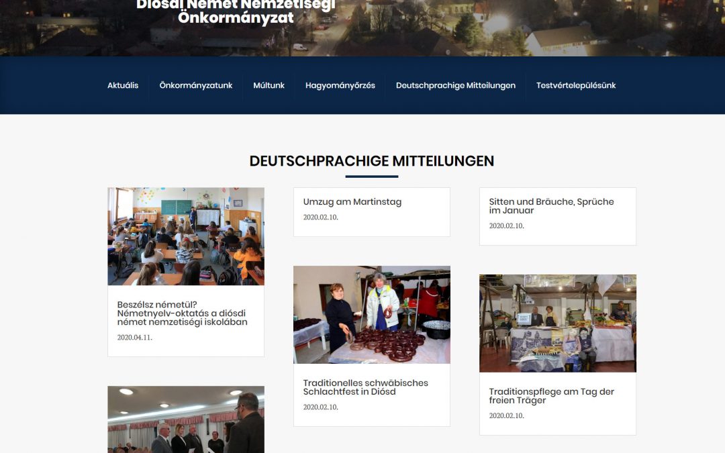Open Traditionelles schwäbisches Schlachtfest in Diósd
Screen dimensions: 725x453
(365, 387)
